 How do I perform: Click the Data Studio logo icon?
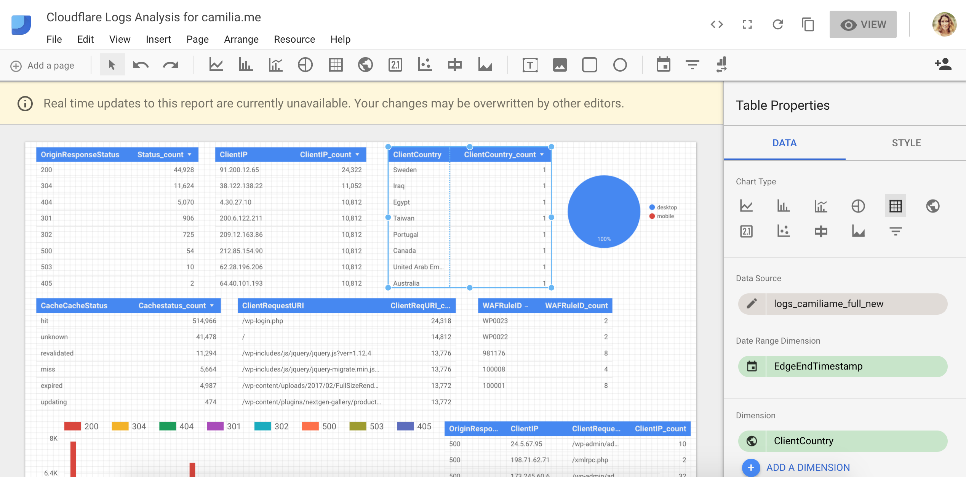[x=21, y=25]
